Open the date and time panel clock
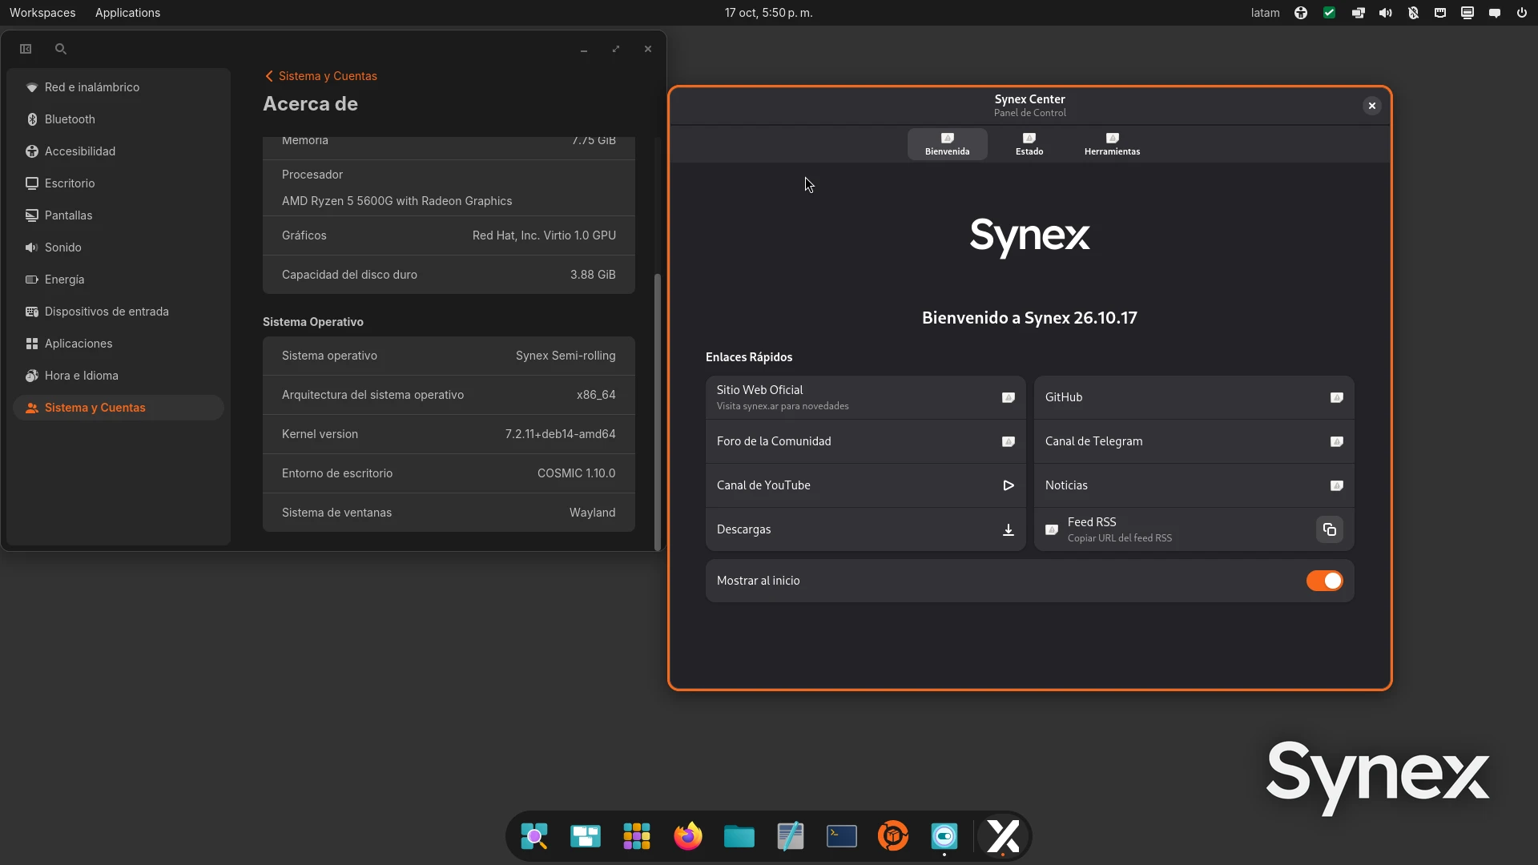 click(768, 13)
